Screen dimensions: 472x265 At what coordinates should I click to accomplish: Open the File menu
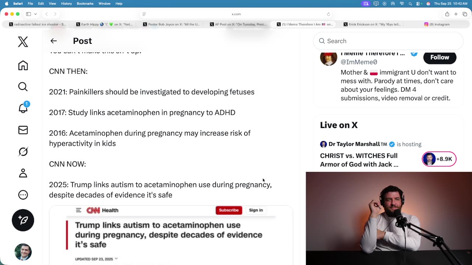(x=30, y=4)
